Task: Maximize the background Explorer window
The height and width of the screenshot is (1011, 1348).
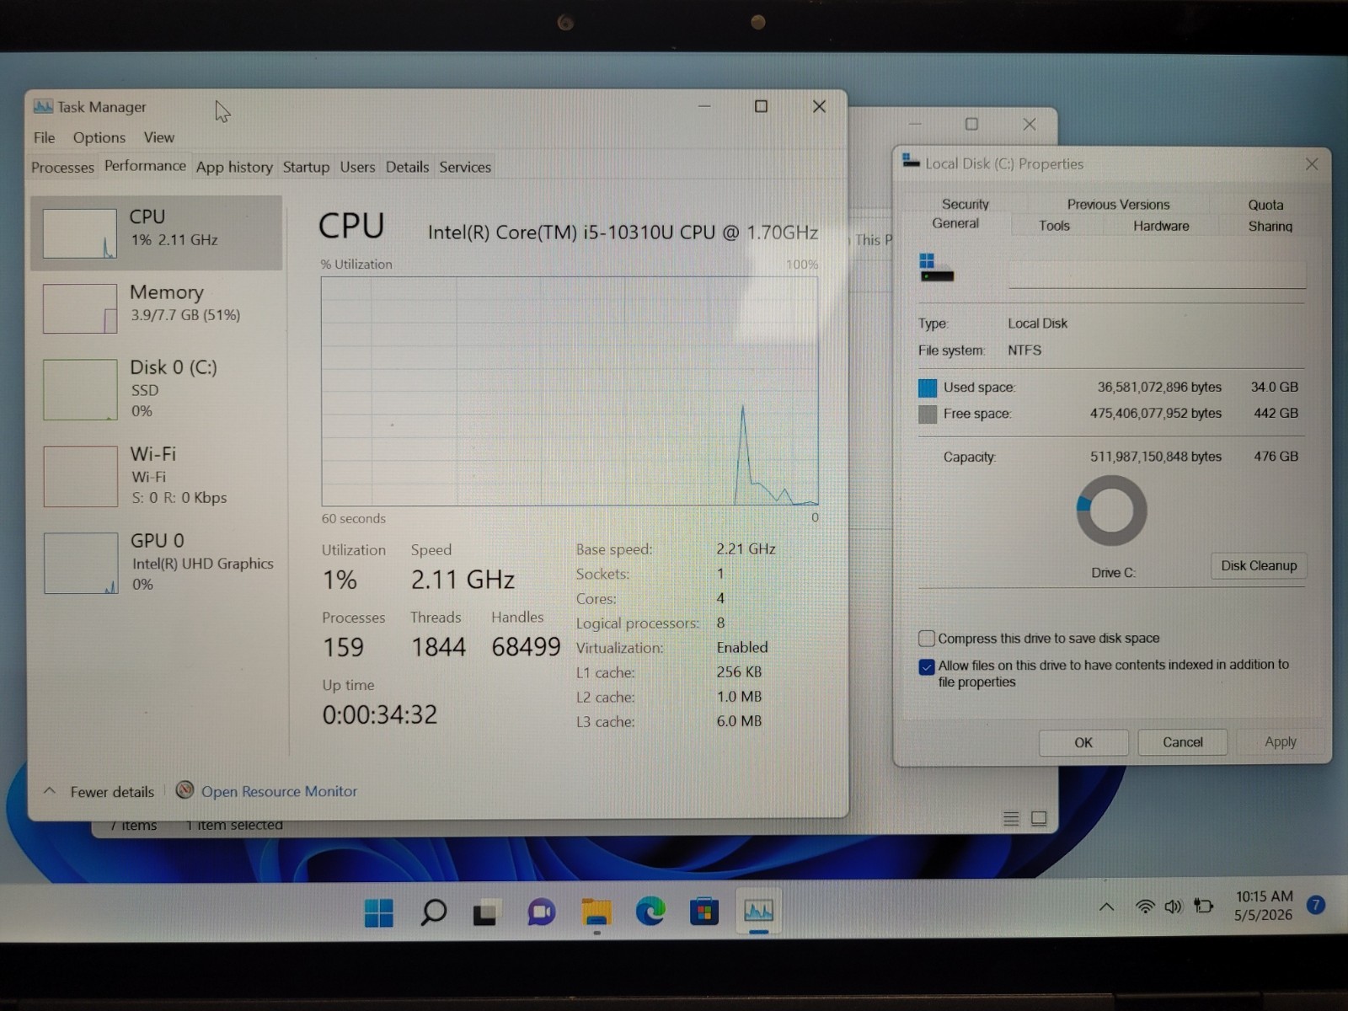Action: [x=971, y=124]
